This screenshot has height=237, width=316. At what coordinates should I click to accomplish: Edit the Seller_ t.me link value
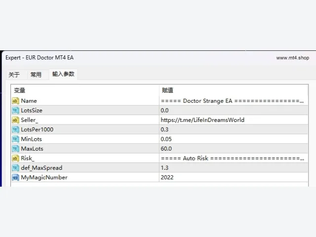(234, 120)
